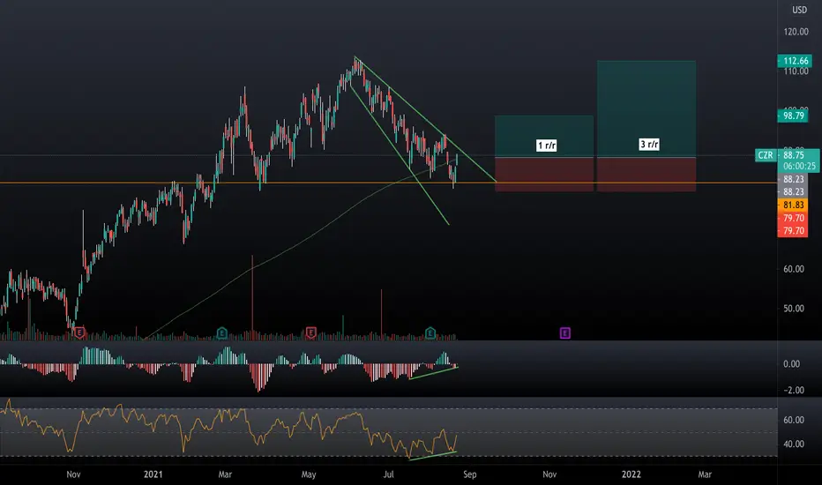Screen dimensions: 822x485
Task: Click the 2022 time axis label
Action: [x=631, y=474]
